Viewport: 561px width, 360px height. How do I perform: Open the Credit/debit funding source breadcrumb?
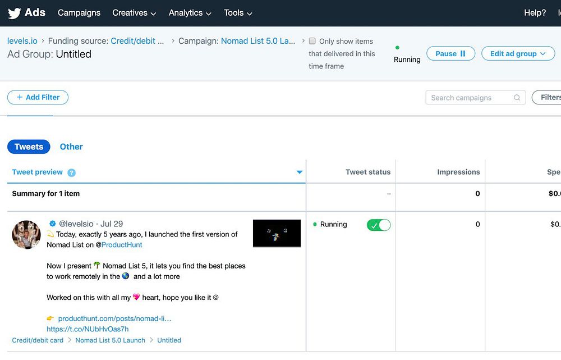[x=137, y=41]
